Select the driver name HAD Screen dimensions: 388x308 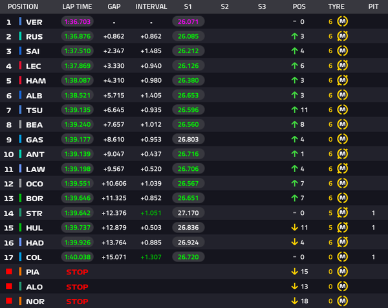35,243
